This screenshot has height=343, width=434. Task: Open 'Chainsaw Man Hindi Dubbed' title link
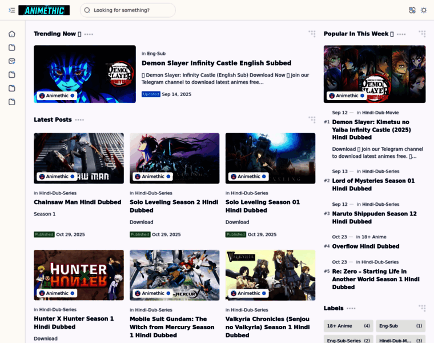tap(78, 202)
